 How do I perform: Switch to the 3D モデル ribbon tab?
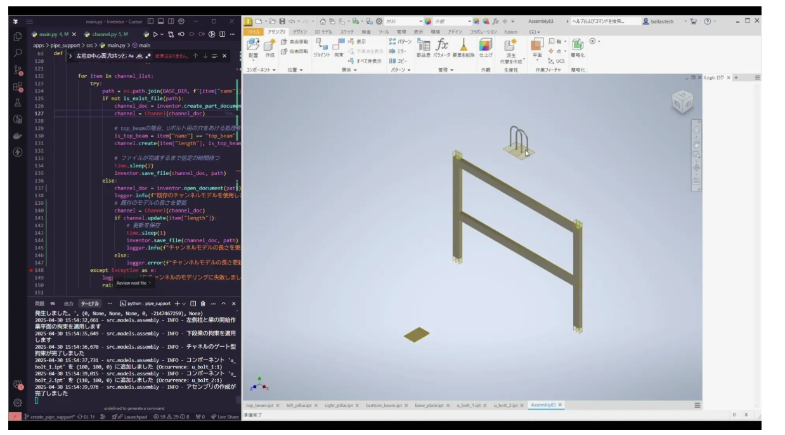(323, 31)
